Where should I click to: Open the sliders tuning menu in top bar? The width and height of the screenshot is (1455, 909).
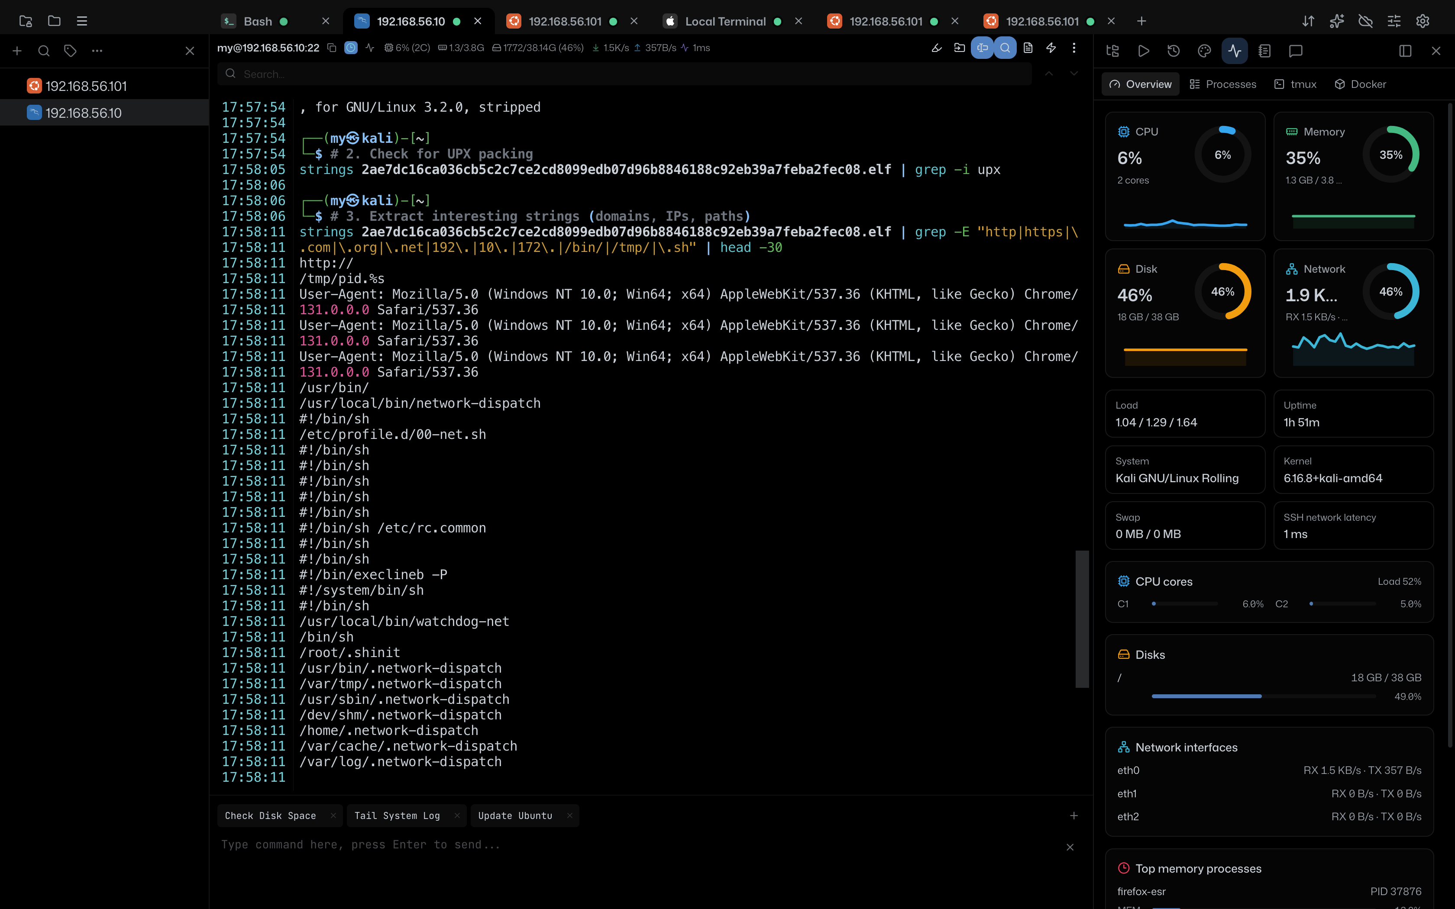point(1394,21)
